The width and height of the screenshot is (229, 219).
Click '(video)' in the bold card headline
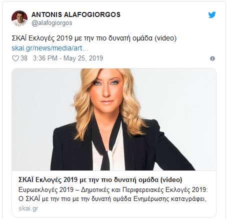[171, 180]
